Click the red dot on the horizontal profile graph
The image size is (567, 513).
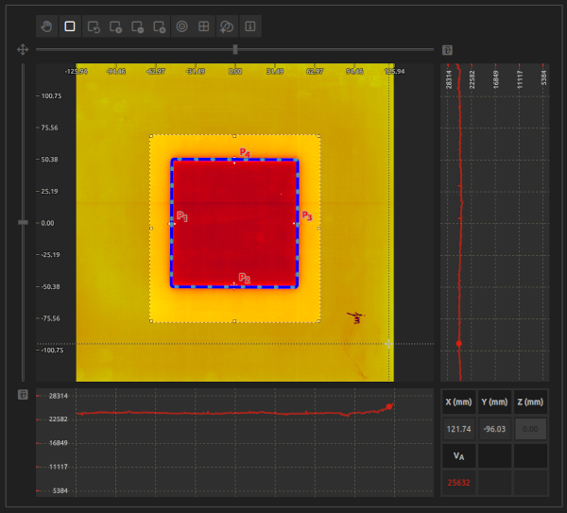pos(389,406)
